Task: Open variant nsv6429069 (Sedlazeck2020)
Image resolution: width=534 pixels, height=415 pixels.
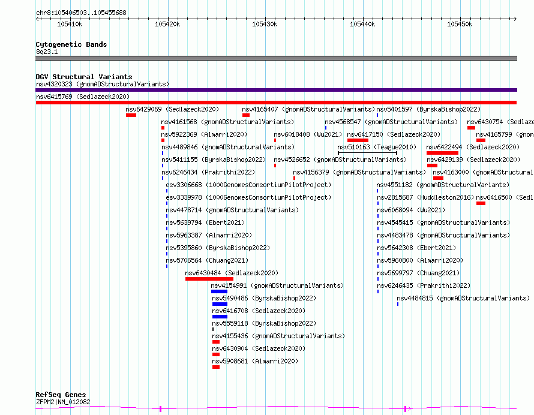Action: [x=172, y=109]
